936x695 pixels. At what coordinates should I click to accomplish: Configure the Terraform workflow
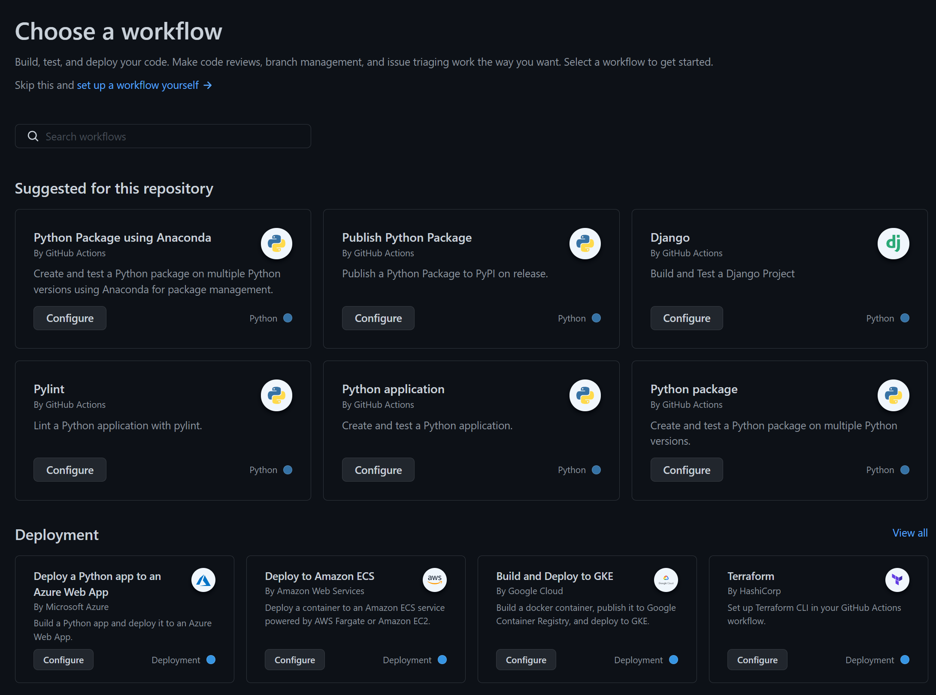coord(757,660)
